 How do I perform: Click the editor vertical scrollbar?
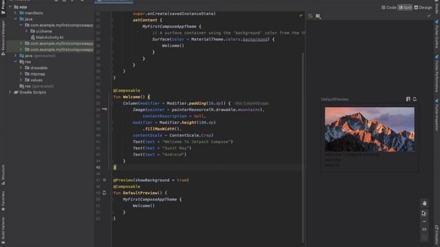click(302, 147)
